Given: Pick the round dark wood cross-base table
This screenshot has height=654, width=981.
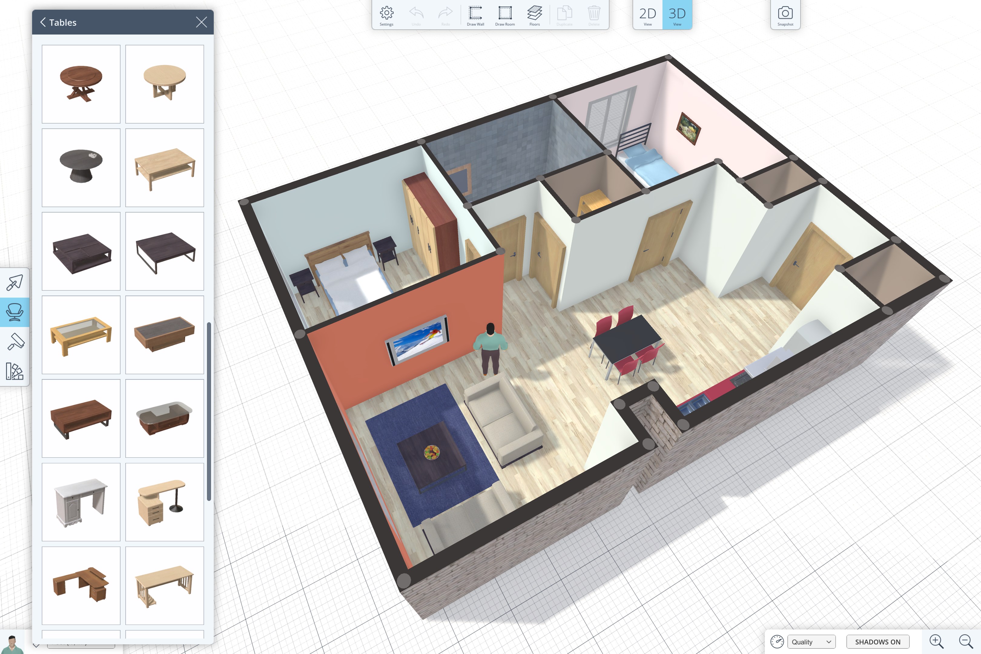Looking at the screenshot, I should pyautogui.click(x=81, y=84).
